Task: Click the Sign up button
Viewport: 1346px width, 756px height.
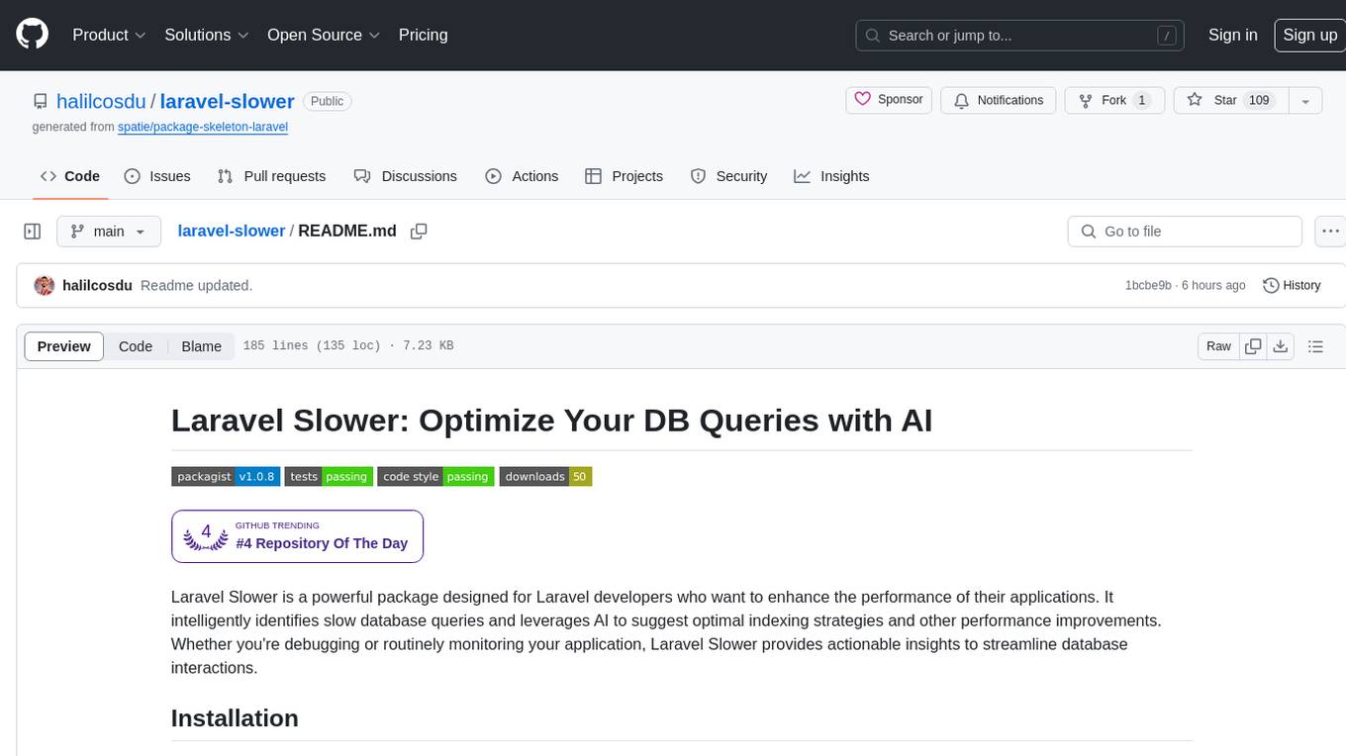Action: [1309, 35]
